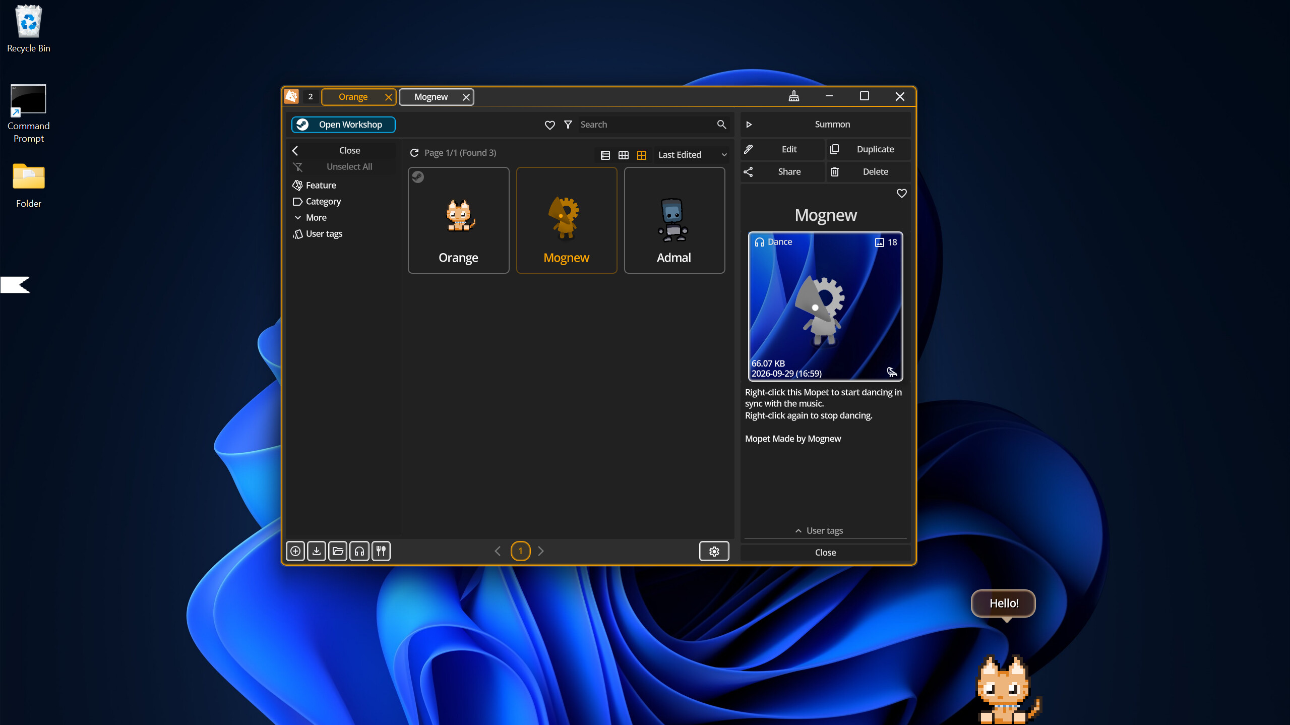Image resolution: width=1290 pixels, height=725 pixels.
Task: Open the filter funnel beside Search
Action: 568,125
